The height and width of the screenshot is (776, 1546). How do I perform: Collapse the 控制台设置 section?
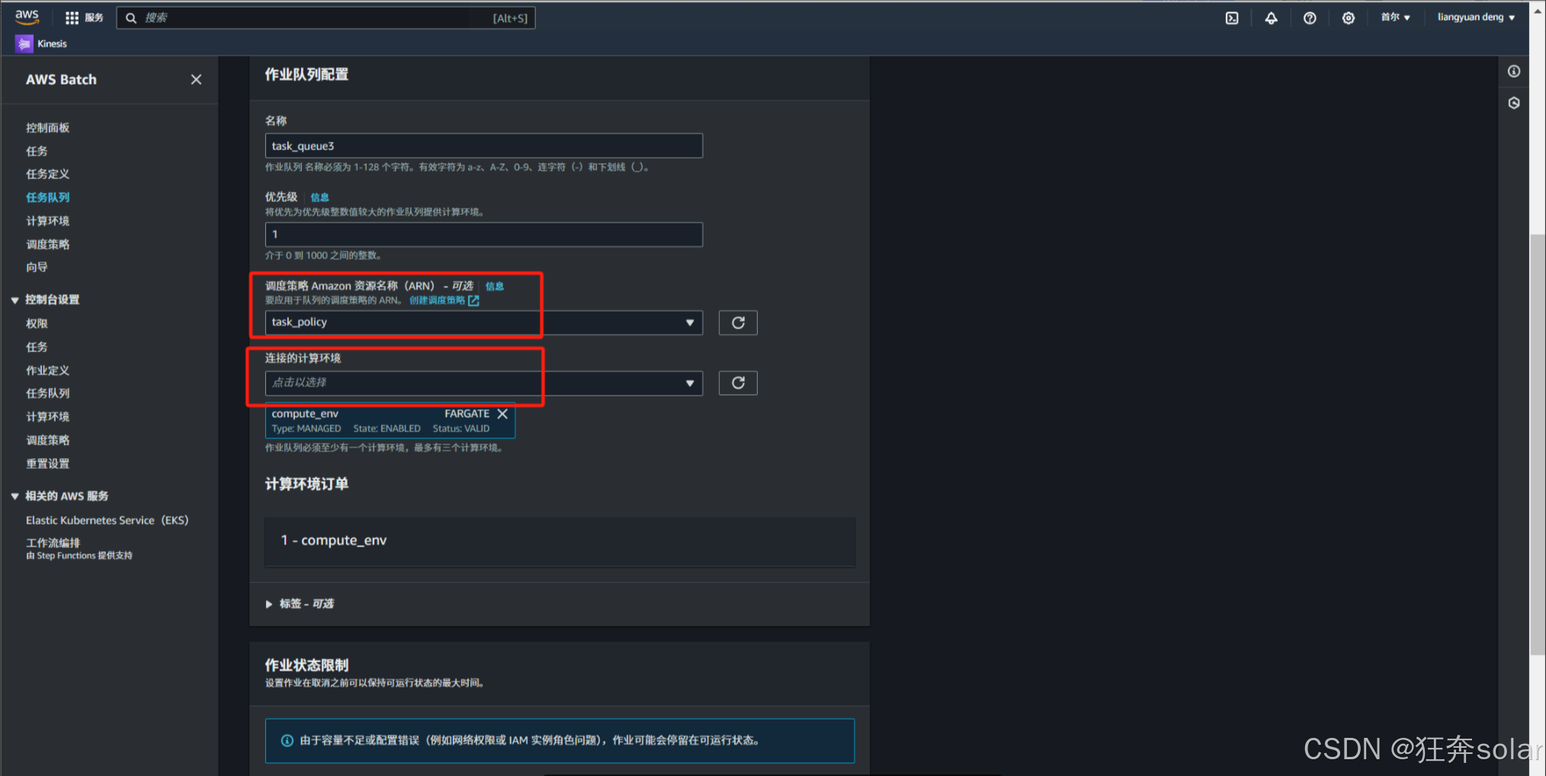tap(14, 300)
